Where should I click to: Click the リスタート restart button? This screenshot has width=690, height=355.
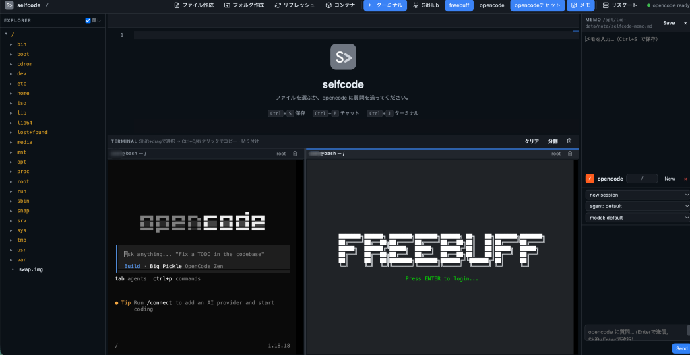tap(620, 5)
